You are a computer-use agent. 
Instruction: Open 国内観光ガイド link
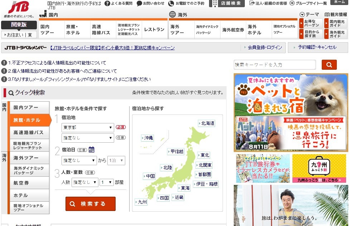[336, 23]
